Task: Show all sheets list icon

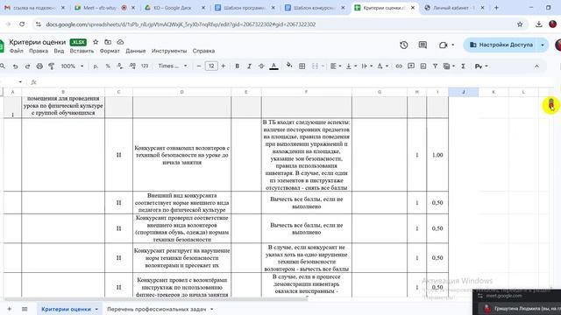Action: pyautogui.click(x=25, y=309)
